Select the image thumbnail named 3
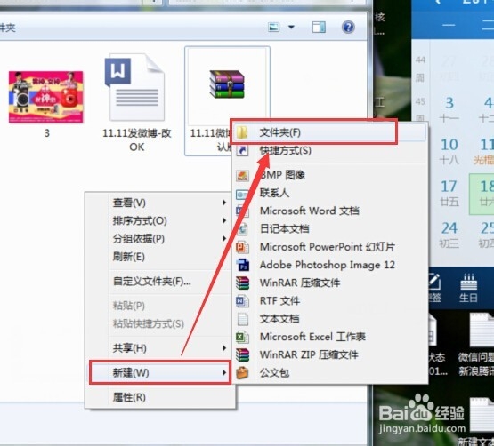This screenshot has width=494, height=446. 46,104
